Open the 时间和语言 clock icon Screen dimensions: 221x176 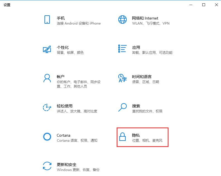[122, 78]
